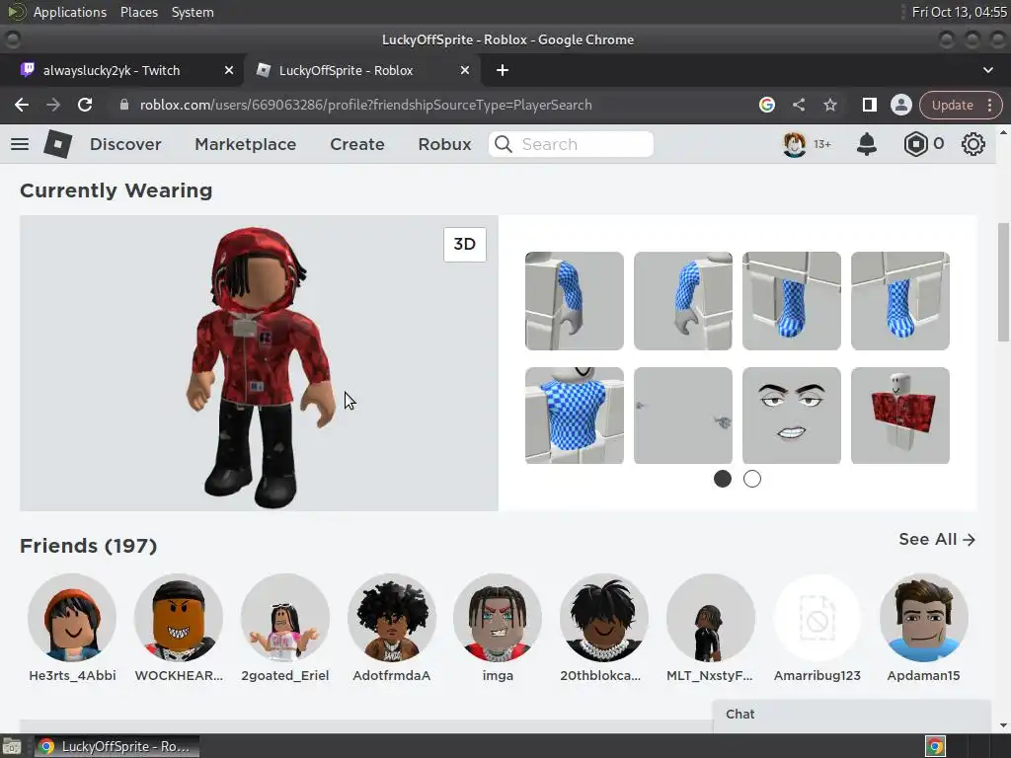Open Chrome profile avatar icon
Image resolution: width=1011 pixels, height=758 pixels.
900,105
